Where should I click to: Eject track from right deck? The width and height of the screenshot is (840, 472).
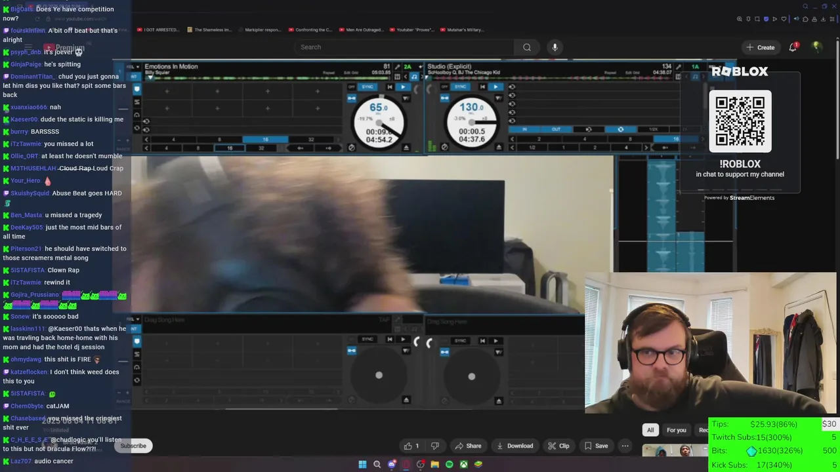[x=499, y=147]
